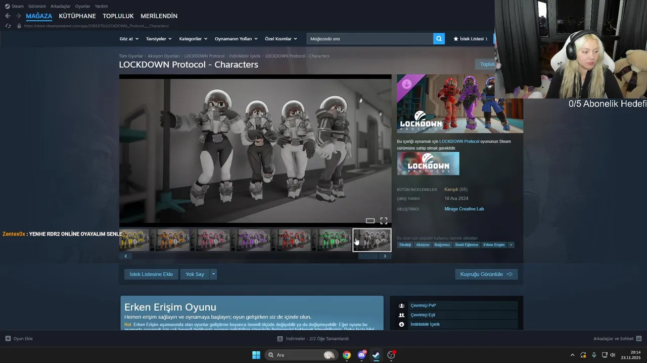Click the sync update icon in the system tray
Viewport: 647px width, 363px height.
pos(583,355)
